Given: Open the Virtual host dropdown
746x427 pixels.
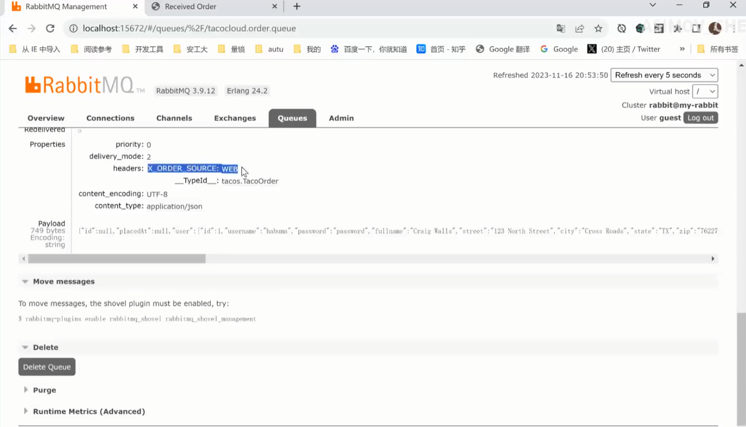Looking at the screenshot, I should tap(705, 91).
